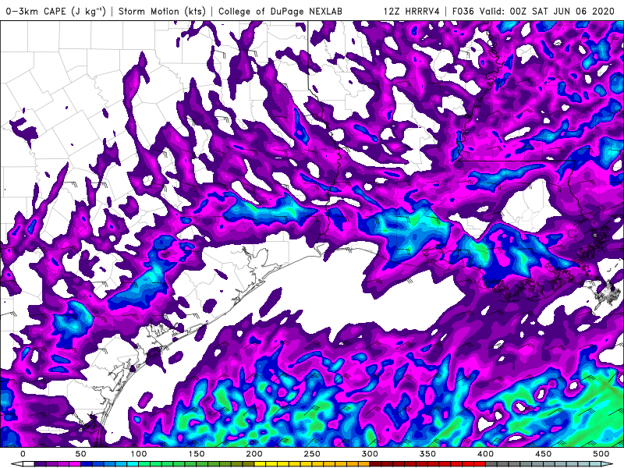Click the "0-3km CAPE (J kg⁻¹)" title text

(55, 11)
